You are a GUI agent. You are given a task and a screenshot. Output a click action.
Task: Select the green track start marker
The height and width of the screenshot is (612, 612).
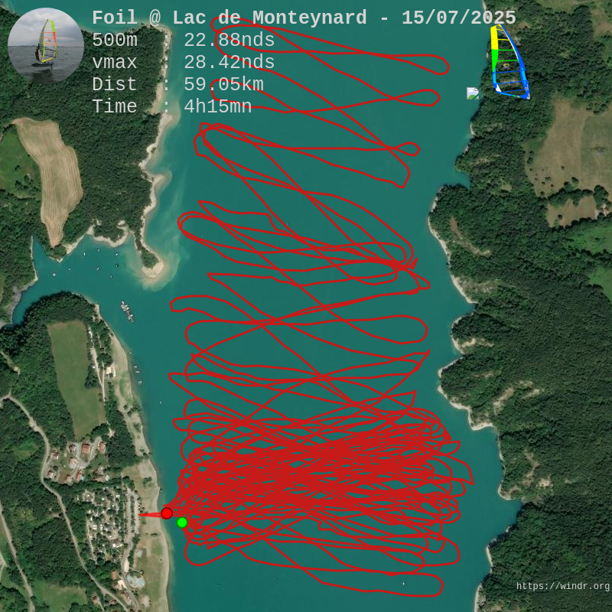point(182,522)
